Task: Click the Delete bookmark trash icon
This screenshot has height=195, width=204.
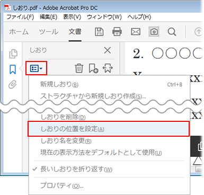Action: coord(79,68)
